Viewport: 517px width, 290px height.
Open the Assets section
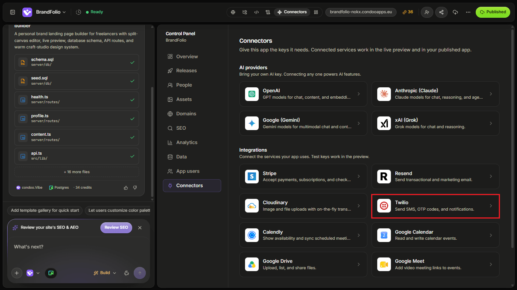192,99
